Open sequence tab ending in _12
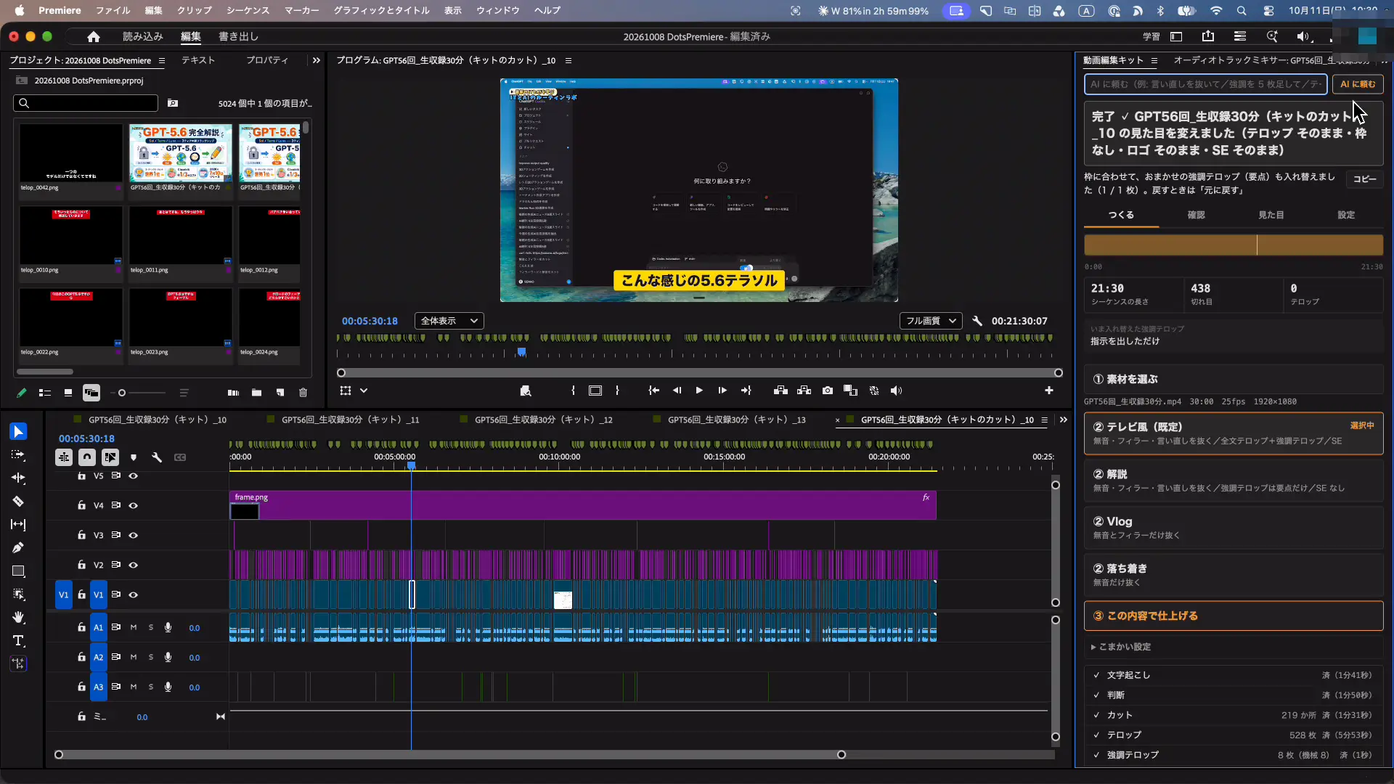 [544, 420]
